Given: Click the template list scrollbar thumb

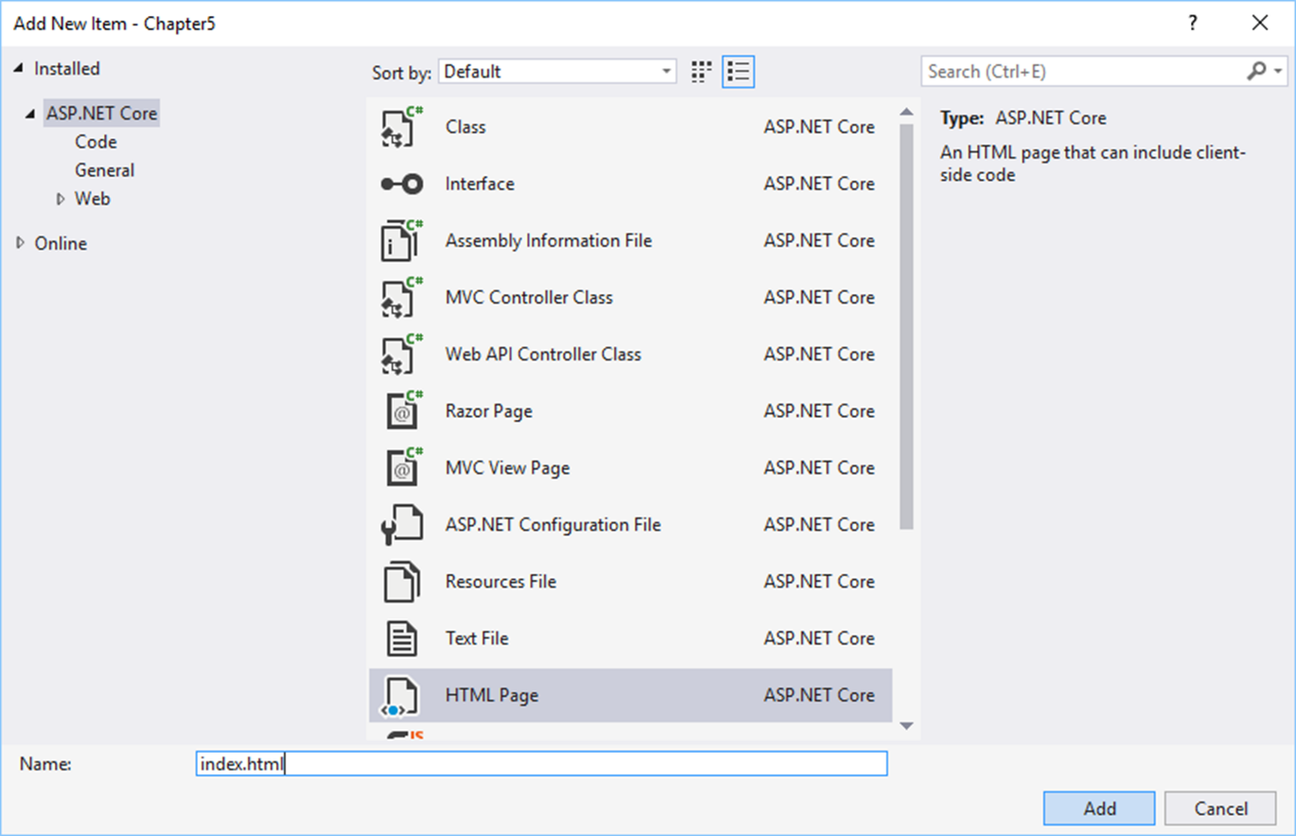Looking at the screenshot, I should click(906, 326).
